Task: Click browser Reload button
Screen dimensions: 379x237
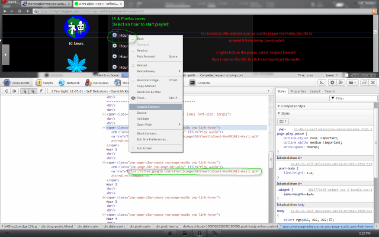Action: coord(20,11)
